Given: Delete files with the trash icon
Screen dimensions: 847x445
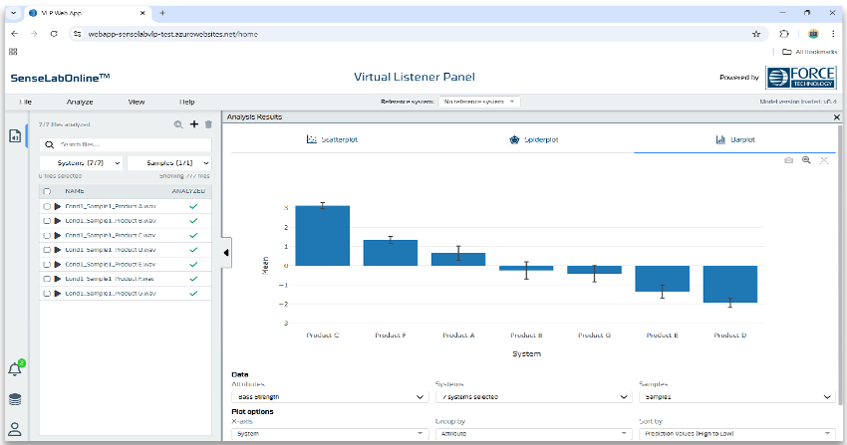Looking at the screenshot, I should pos(208,124).
